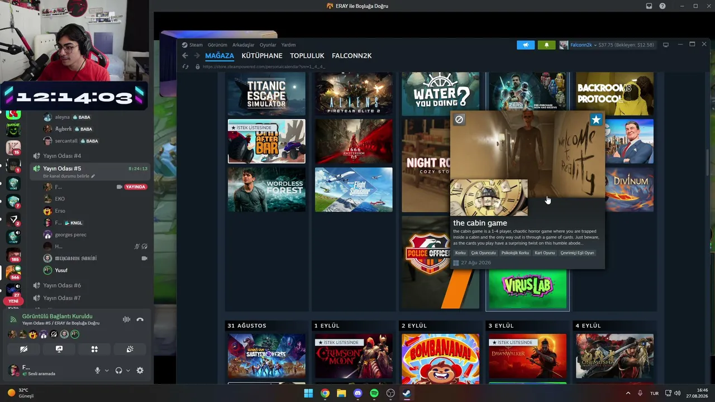Turn on camera in Discord call
Screen dimensions: 715x402
(23, 349)
